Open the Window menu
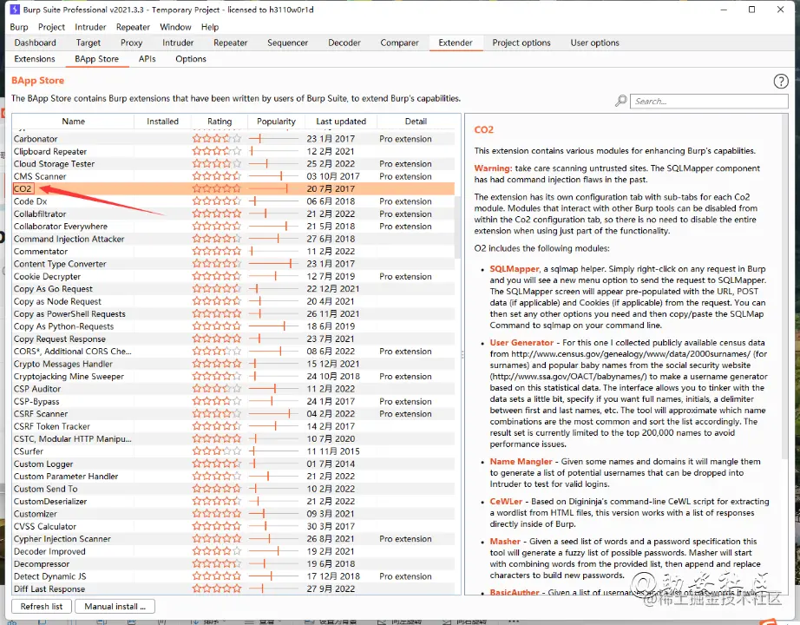The image size is (800, 625). coord(175,27)
